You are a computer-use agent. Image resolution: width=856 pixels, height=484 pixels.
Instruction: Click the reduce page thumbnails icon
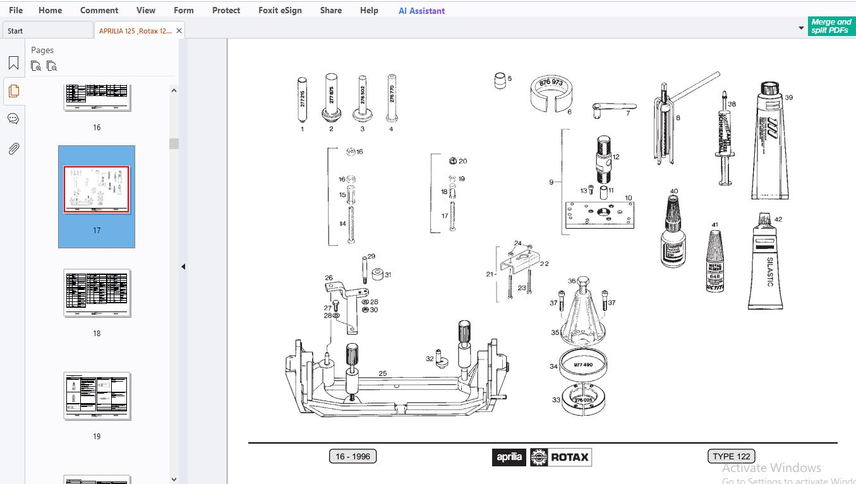[x=52, y=66]
